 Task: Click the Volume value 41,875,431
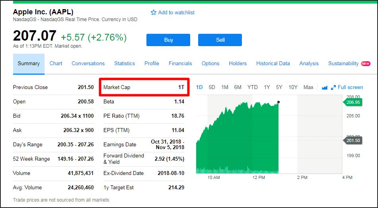pos(80,173)
